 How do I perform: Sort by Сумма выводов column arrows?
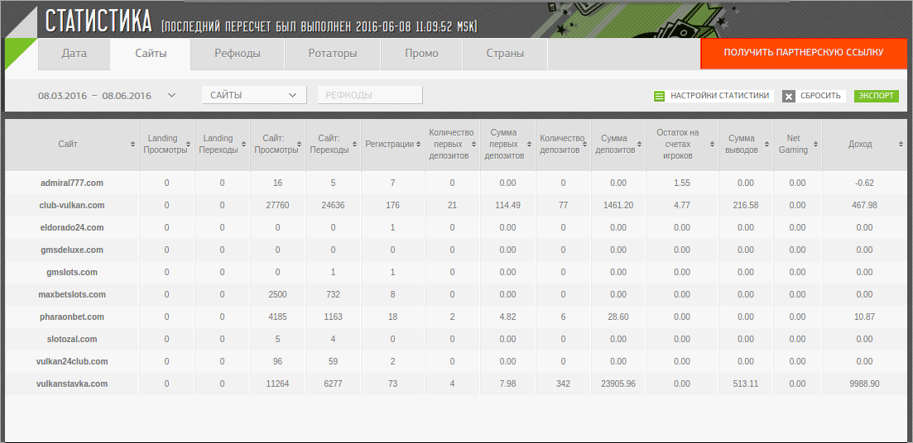point(766,144)
